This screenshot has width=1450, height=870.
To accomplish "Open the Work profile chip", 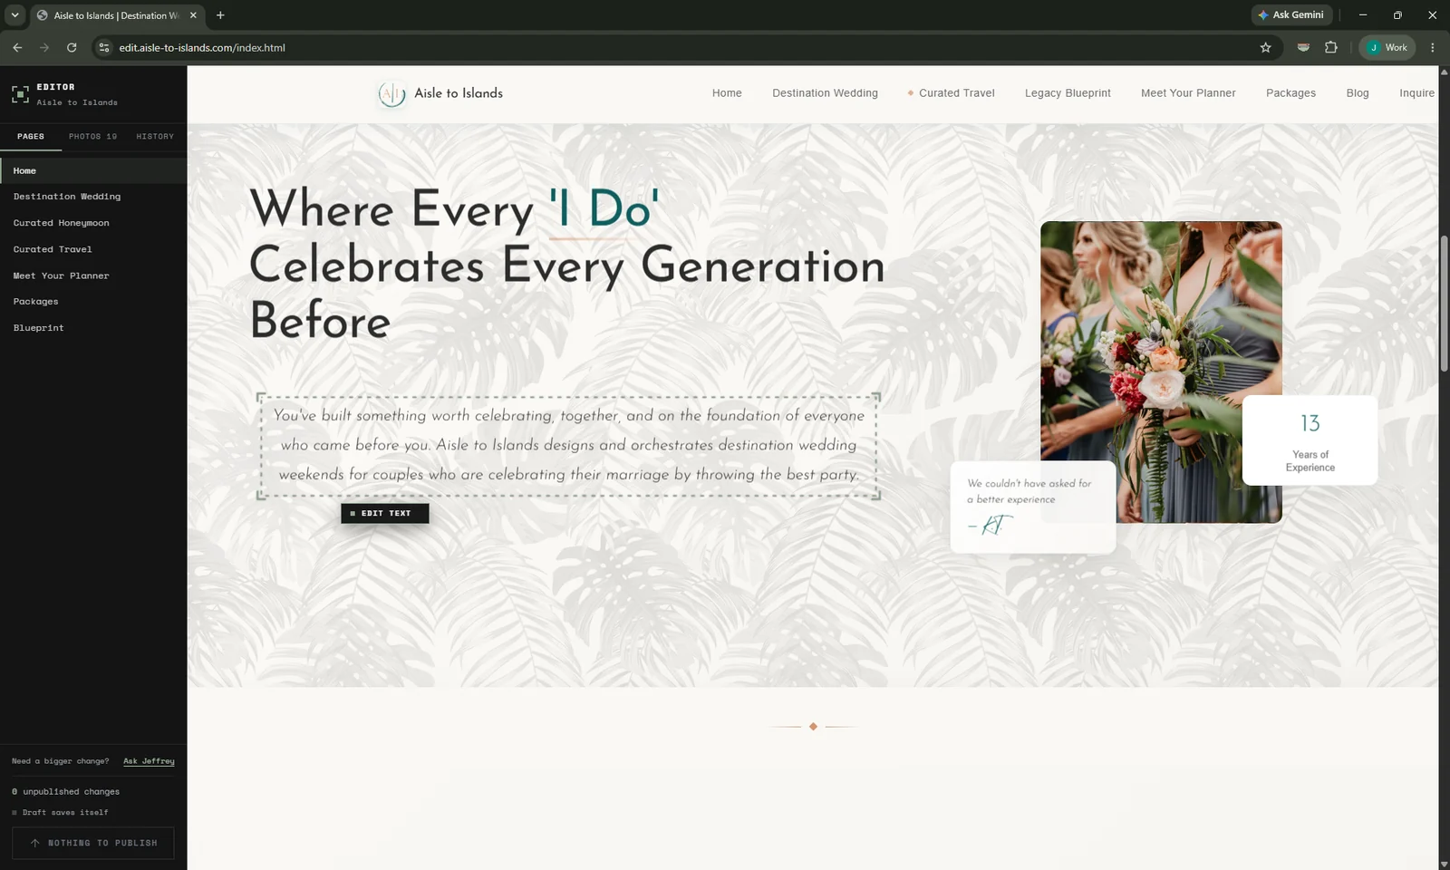I will (x=1387, y=47).
